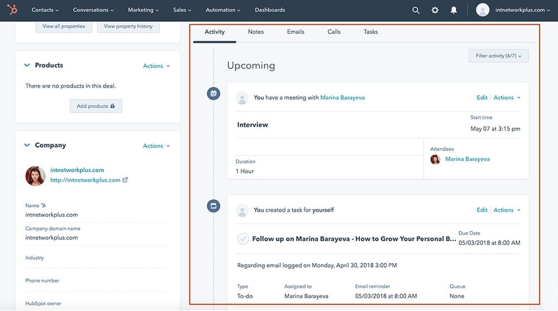Click the task timeline marker icon
This screenshot has width=558, height=311.
point(213,206)
